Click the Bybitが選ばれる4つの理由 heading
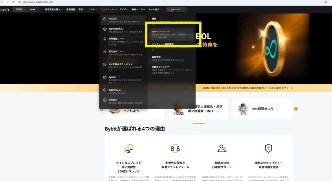Image resolution: width=332 pixels, height=181 pixels. coord(135,129)
